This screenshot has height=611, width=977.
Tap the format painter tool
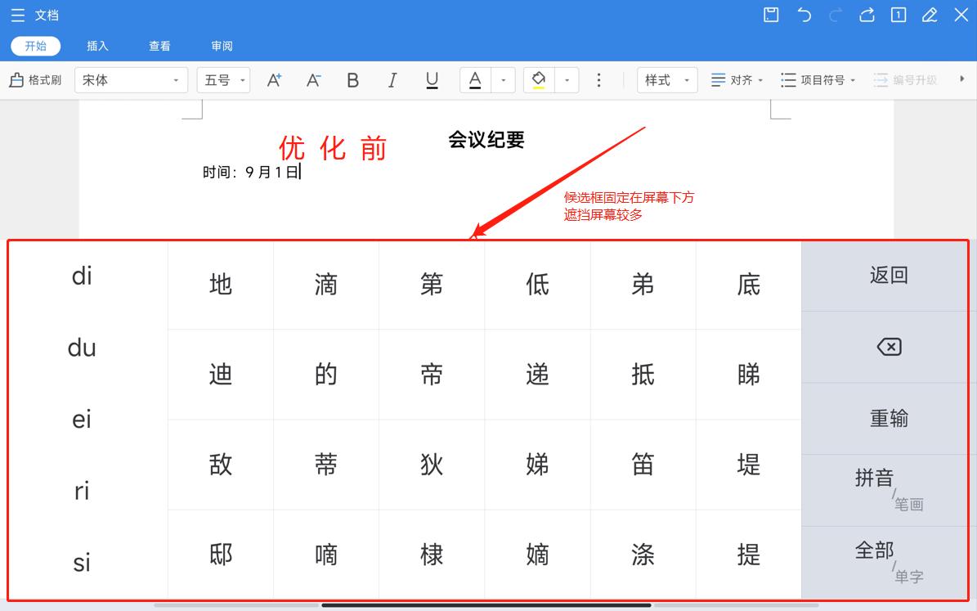(35, 79)
